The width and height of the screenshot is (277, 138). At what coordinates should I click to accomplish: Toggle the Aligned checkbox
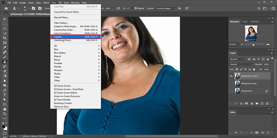coord(136,8)
